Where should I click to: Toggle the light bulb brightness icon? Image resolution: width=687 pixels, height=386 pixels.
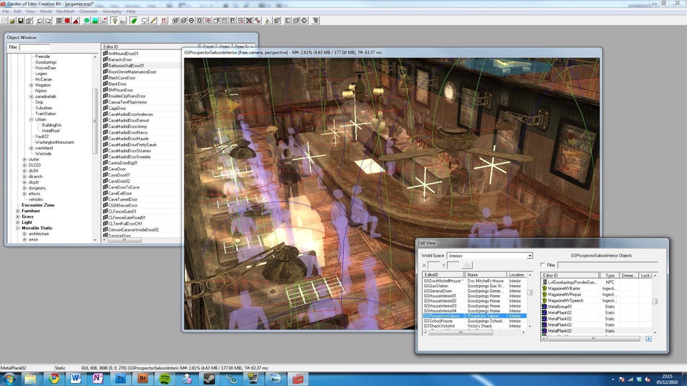(114, 21)
